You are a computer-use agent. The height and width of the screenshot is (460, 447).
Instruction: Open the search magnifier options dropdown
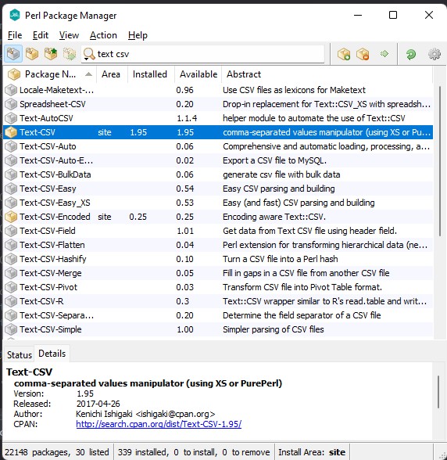89,54
